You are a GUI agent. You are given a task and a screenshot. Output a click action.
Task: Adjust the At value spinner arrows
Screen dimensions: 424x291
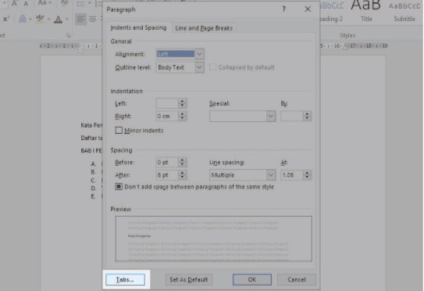coord(307,175)
